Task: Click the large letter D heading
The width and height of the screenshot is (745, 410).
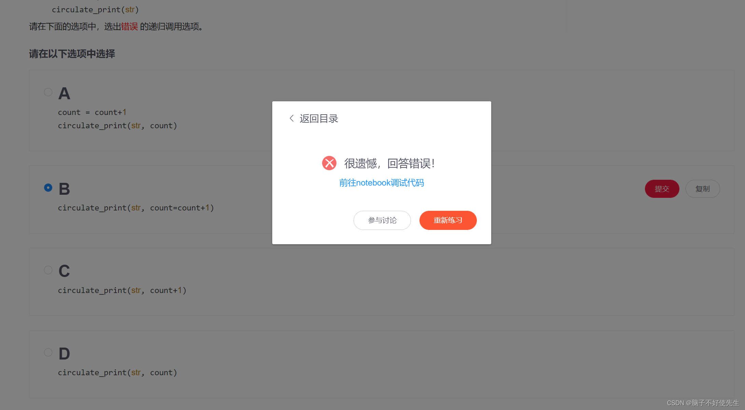Action: pos(64,354)
